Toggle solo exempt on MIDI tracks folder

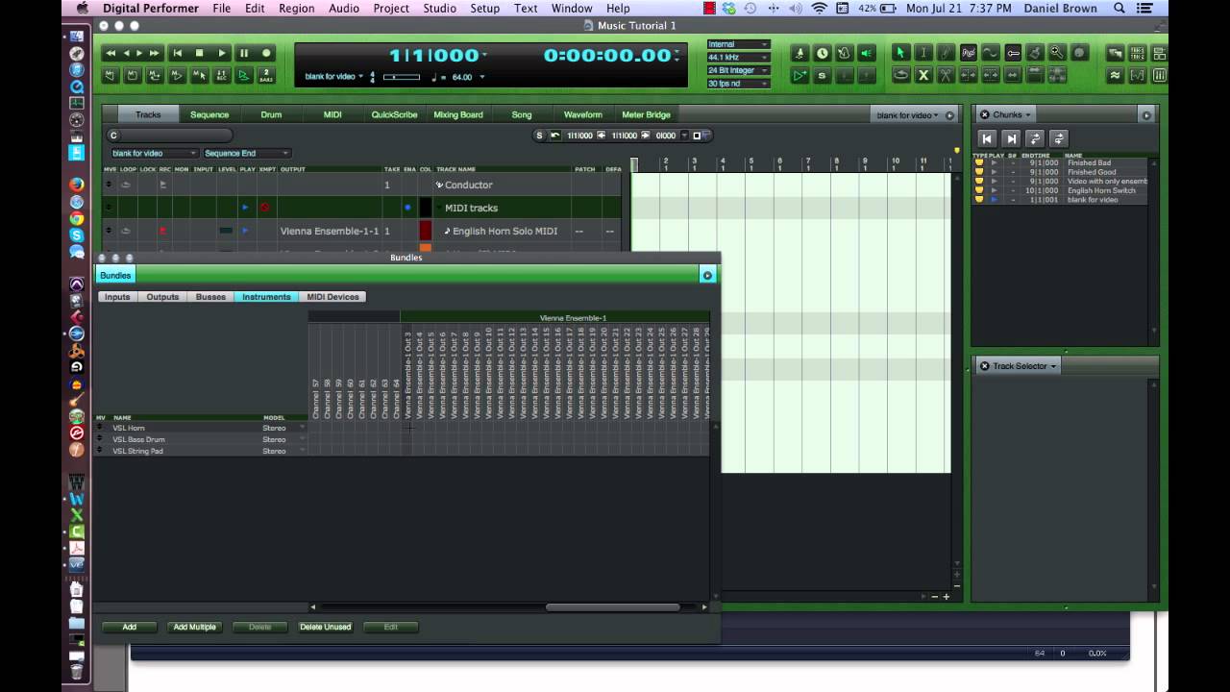(x=264, y=208)
